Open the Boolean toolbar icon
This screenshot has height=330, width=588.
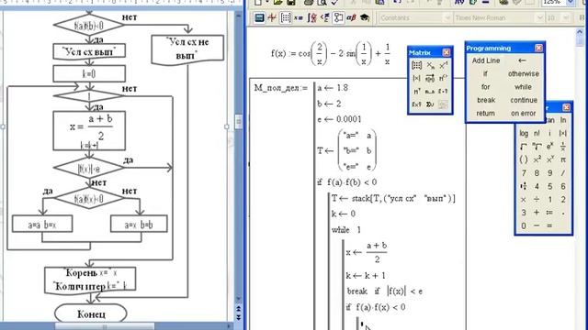click(324, 17)
